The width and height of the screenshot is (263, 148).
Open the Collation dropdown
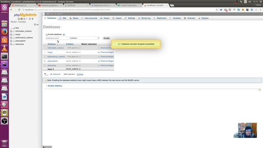84,38
